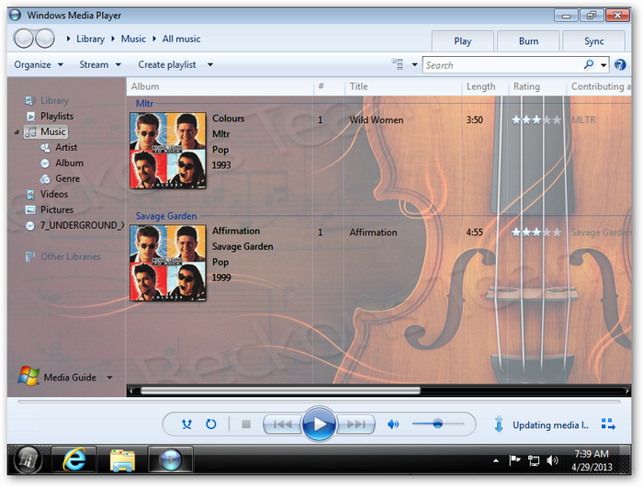Click the search magnifier icon
The image size is (643, 487).
[589, 64]
